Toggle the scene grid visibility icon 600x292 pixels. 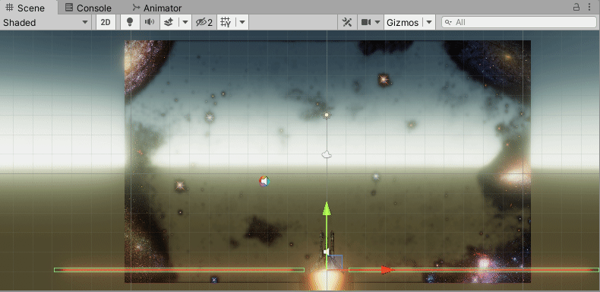pos(226,23)
